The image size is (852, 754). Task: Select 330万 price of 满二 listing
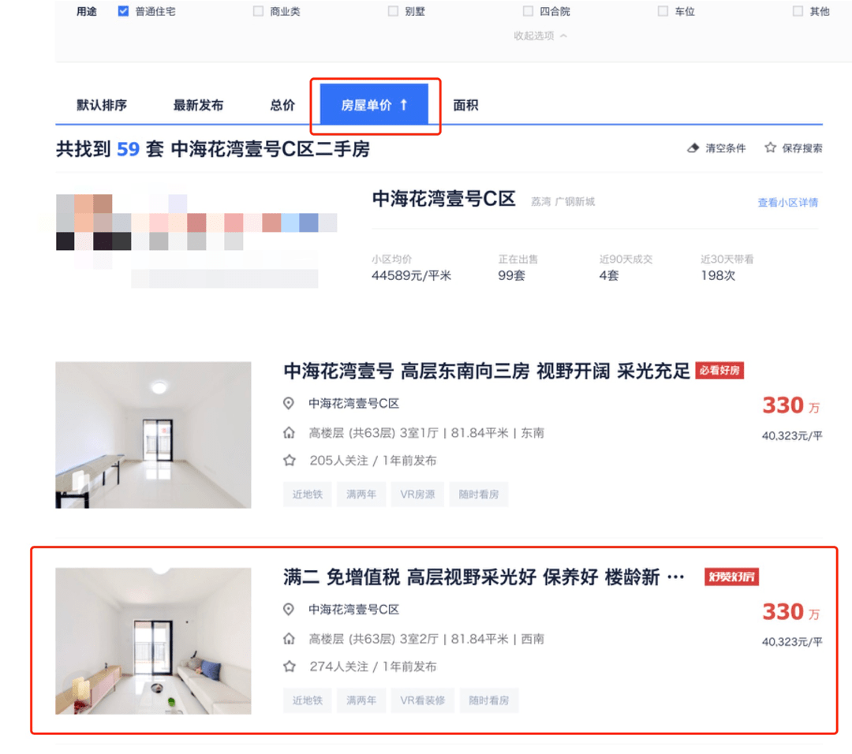[790, 612]
